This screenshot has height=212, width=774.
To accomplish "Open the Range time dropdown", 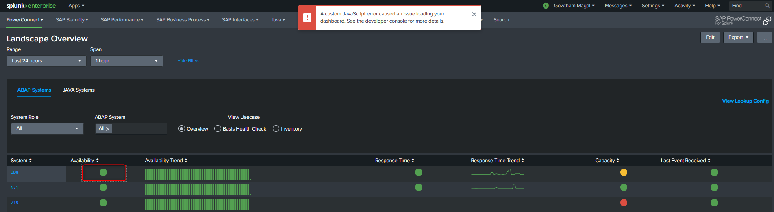I will click(46, 61).
